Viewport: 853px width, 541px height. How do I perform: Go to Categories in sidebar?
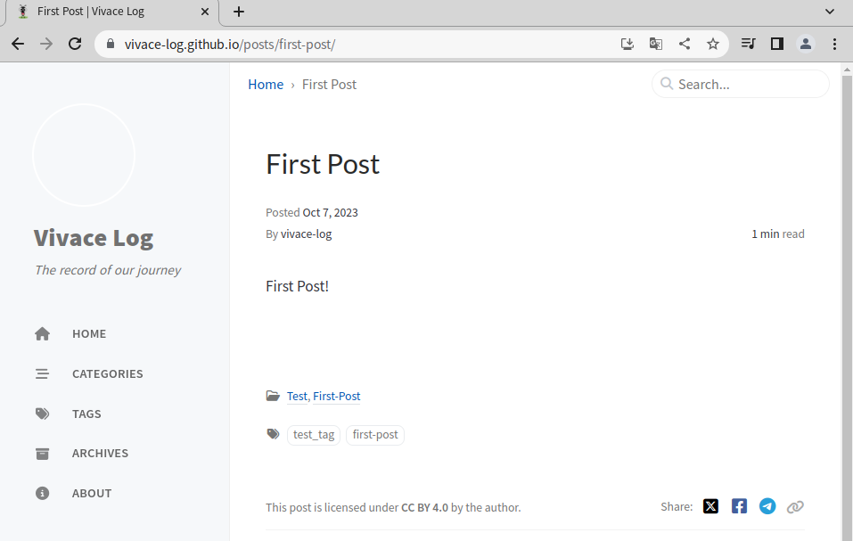(107, 374)
